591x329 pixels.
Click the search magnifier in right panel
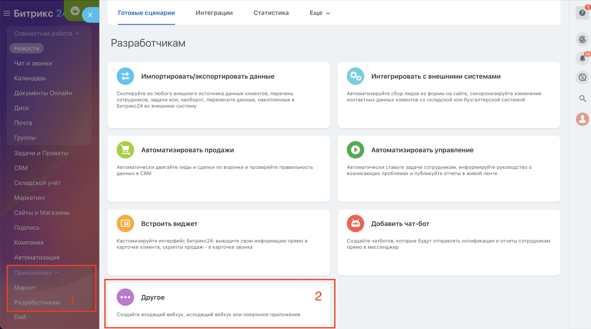pos(582,99)
